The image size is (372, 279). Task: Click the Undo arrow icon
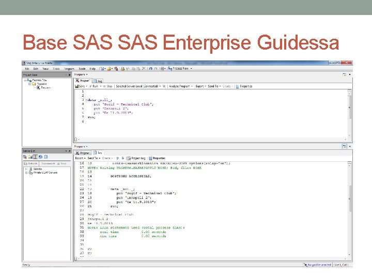click(150, 69)
